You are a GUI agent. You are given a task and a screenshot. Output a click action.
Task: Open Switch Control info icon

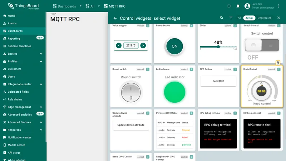(279, 26)
